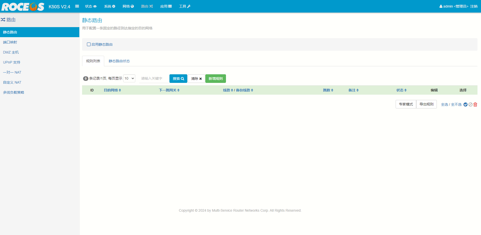Screen dimensions: 481x235
Task: Click the 搜索 search button
Action: coord(178,79)
